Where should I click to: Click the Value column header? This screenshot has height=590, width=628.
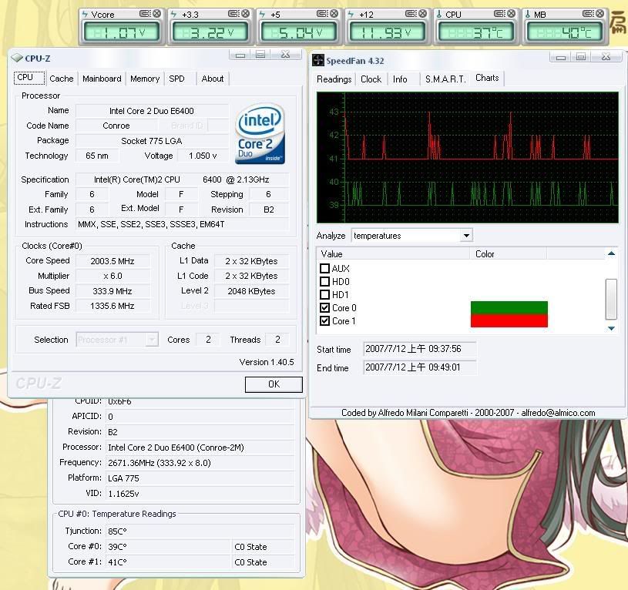393,253
